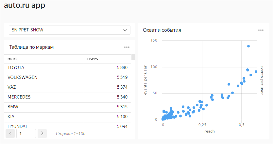Go to the next table page
The width and height of the screenshot is (273, 144).
[42, 134]
